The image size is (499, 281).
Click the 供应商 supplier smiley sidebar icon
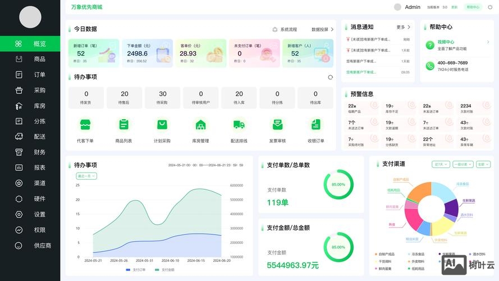point(19,246)
